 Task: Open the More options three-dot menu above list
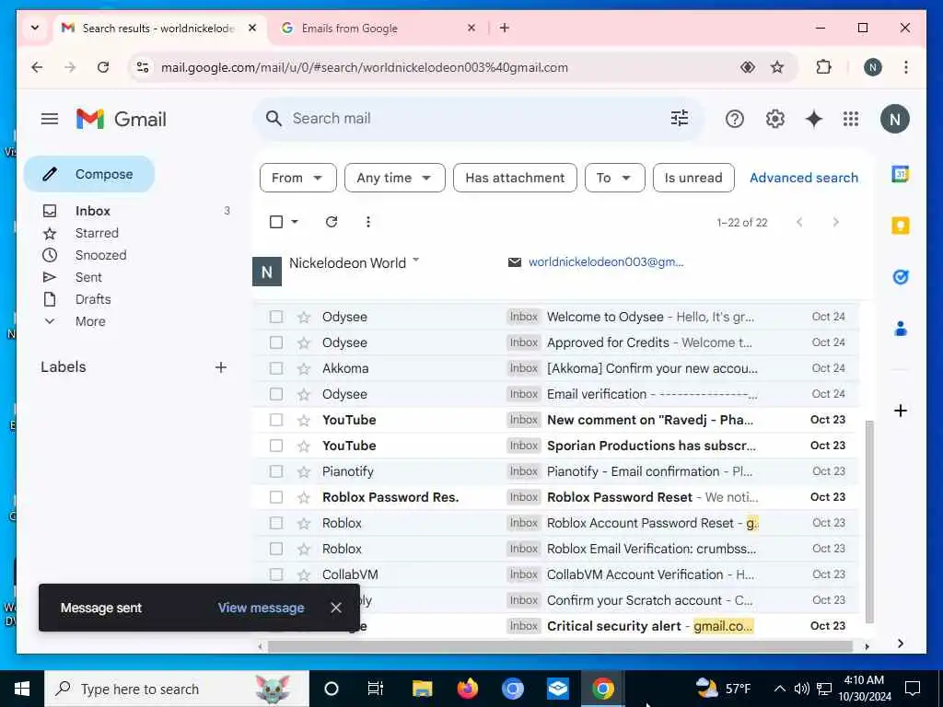tap(368, 222)
